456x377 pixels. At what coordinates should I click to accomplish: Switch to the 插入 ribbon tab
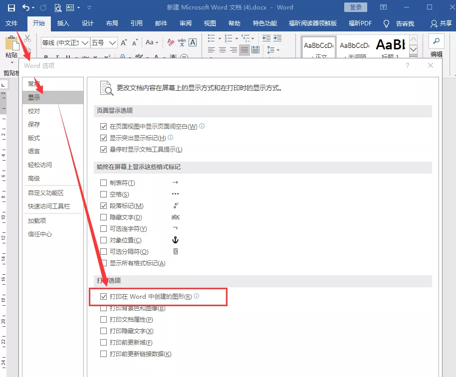(63, 23)
